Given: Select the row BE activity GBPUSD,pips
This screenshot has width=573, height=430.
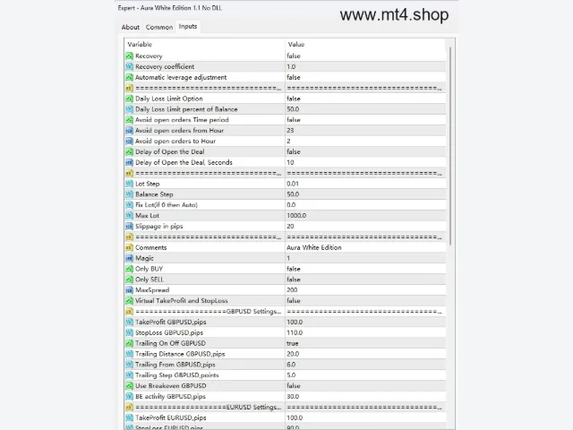Looking at the screenshot, I should tap(285, 396).
